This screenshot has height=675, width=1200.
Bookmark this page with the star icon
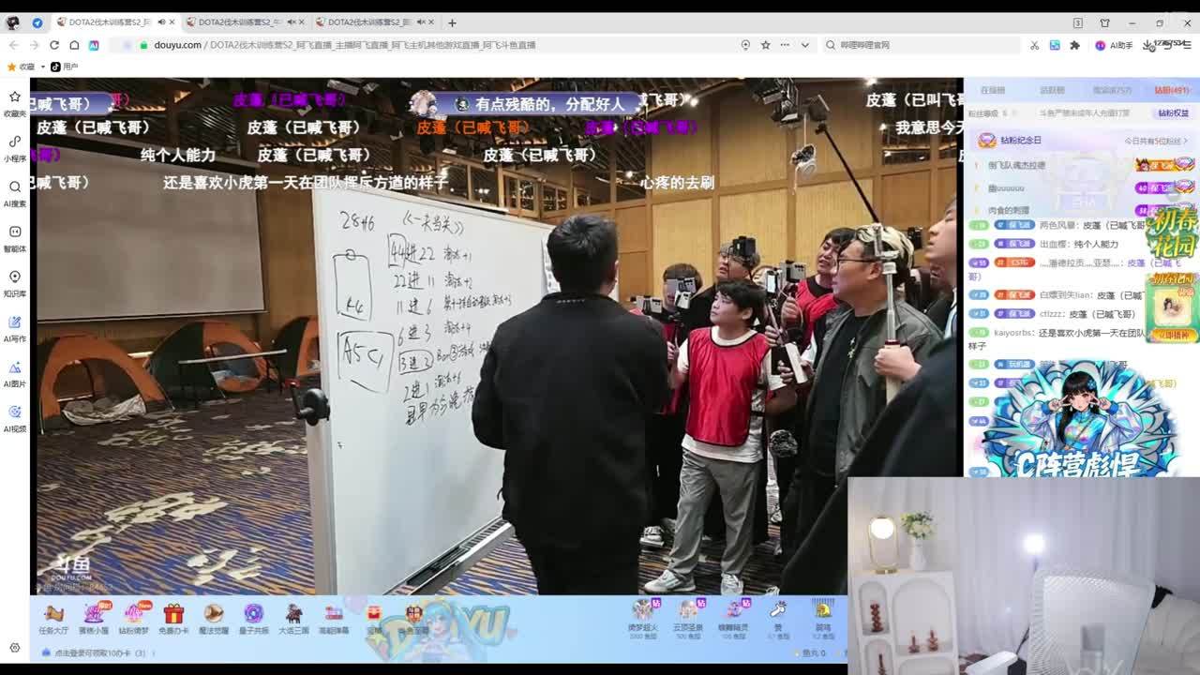pos(766,45)
